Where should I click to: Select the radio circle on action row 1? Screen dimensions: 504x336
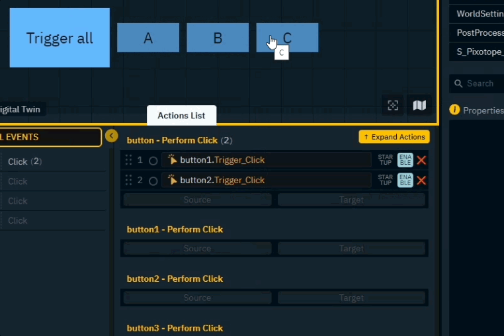(x=153, y=161)
